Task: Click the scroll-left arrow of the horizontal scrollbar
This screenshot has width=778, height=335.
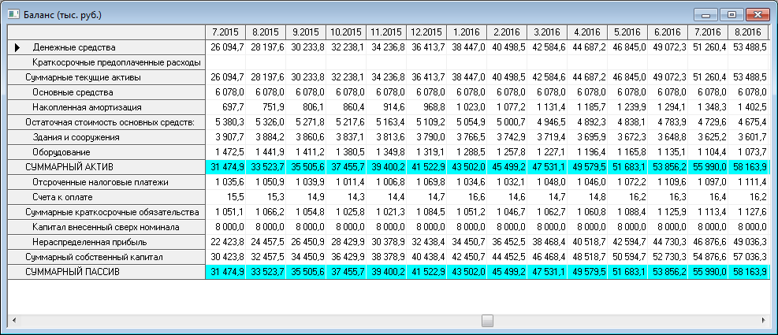Action: 13,321
